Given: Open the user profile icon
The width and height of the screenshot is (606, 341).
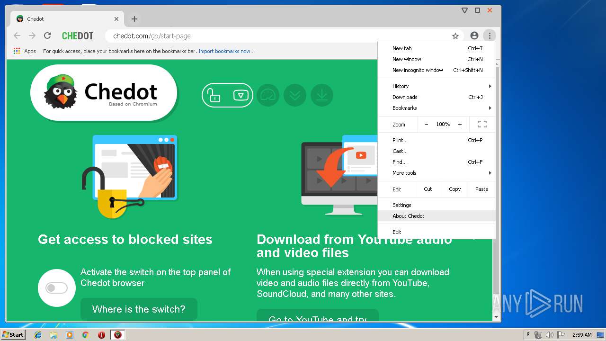Looking at the screenshot, I should (x=474, y=36).
